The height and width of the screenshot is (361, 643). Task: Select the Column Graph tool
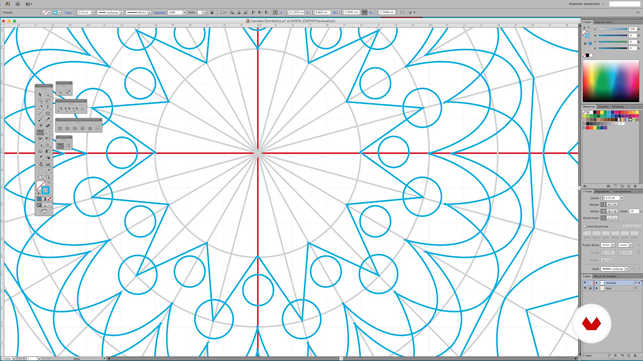tap(48, 164)
